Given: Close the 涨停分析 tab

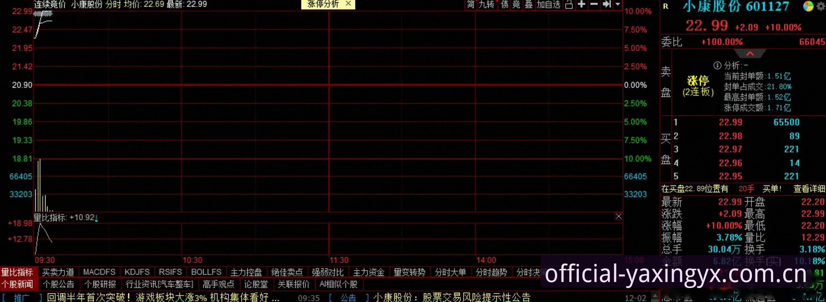Looking at the screenshot, I should (x=348, y=3).
